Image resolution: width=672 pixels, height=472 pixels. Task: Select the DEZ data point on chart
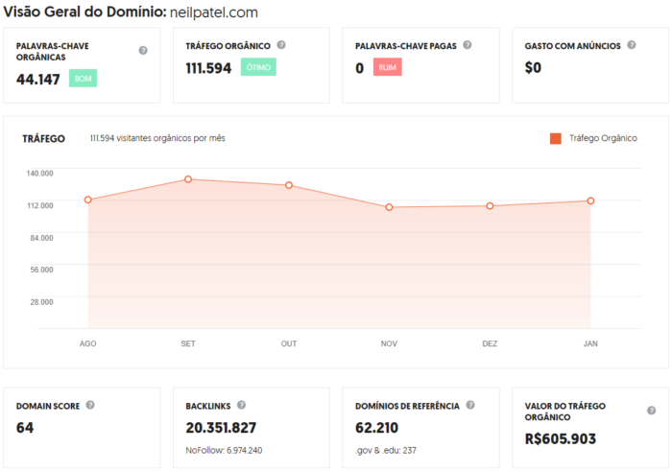(490, 206)
